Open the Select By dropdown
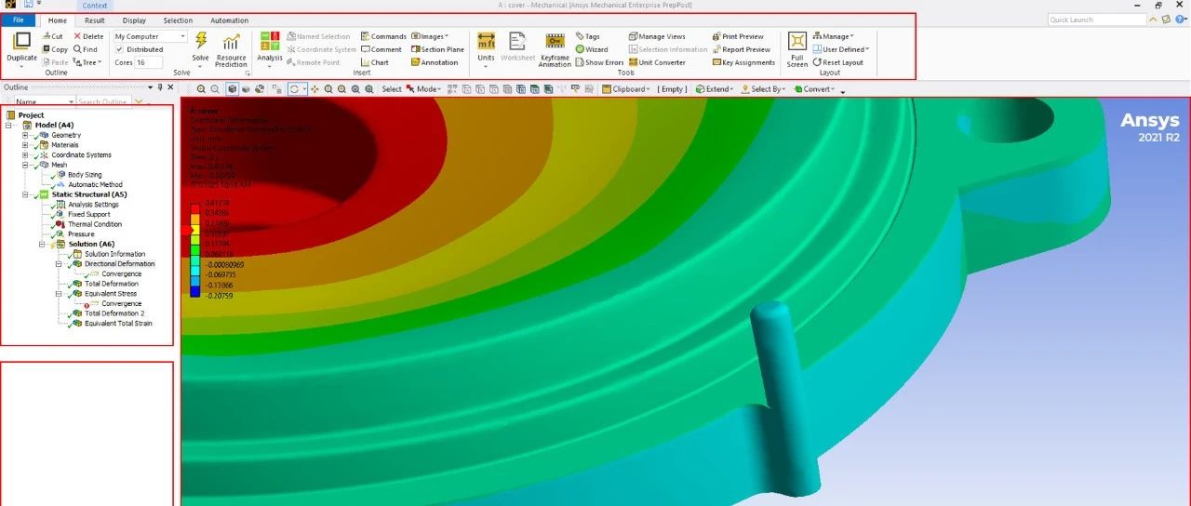The width and height of the screenshot is (1191, 506). click(764, 89)
